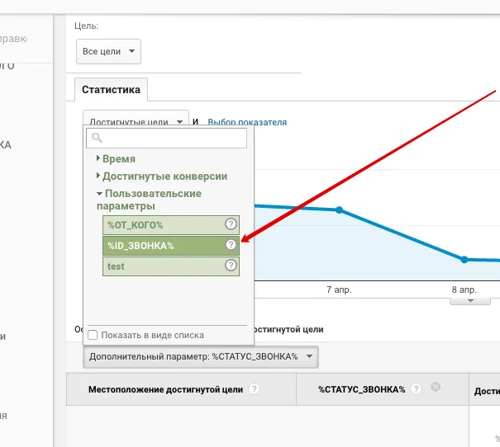Remove the %СТАТУС_ЗВОНКА% secondary dimension
The image size is (500, 447).
click(x=436, y=387)
